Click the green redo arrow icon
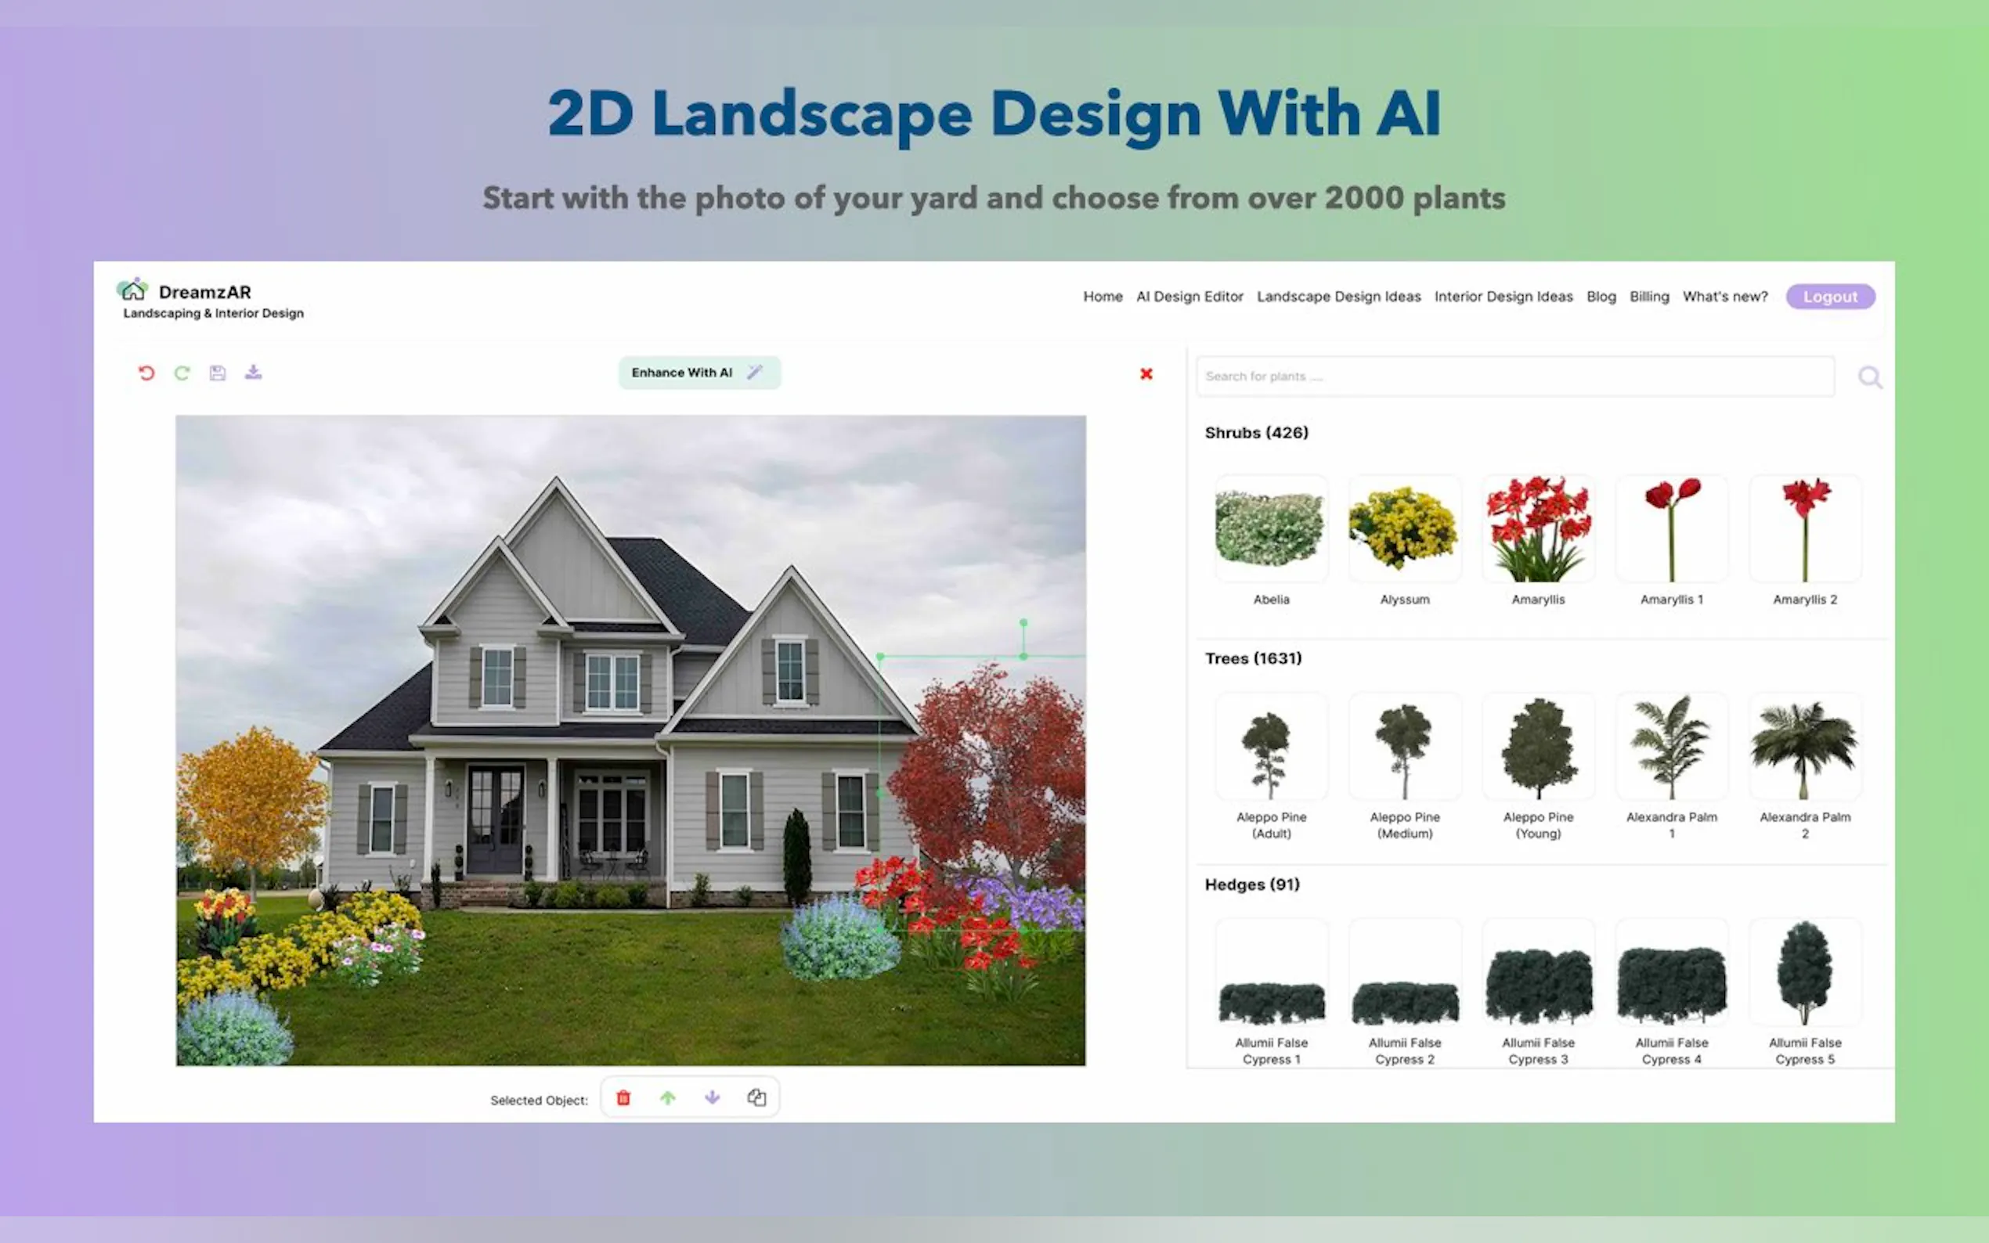The width and height of the screenshot is (1989, 1243). [x=182, y=373]
